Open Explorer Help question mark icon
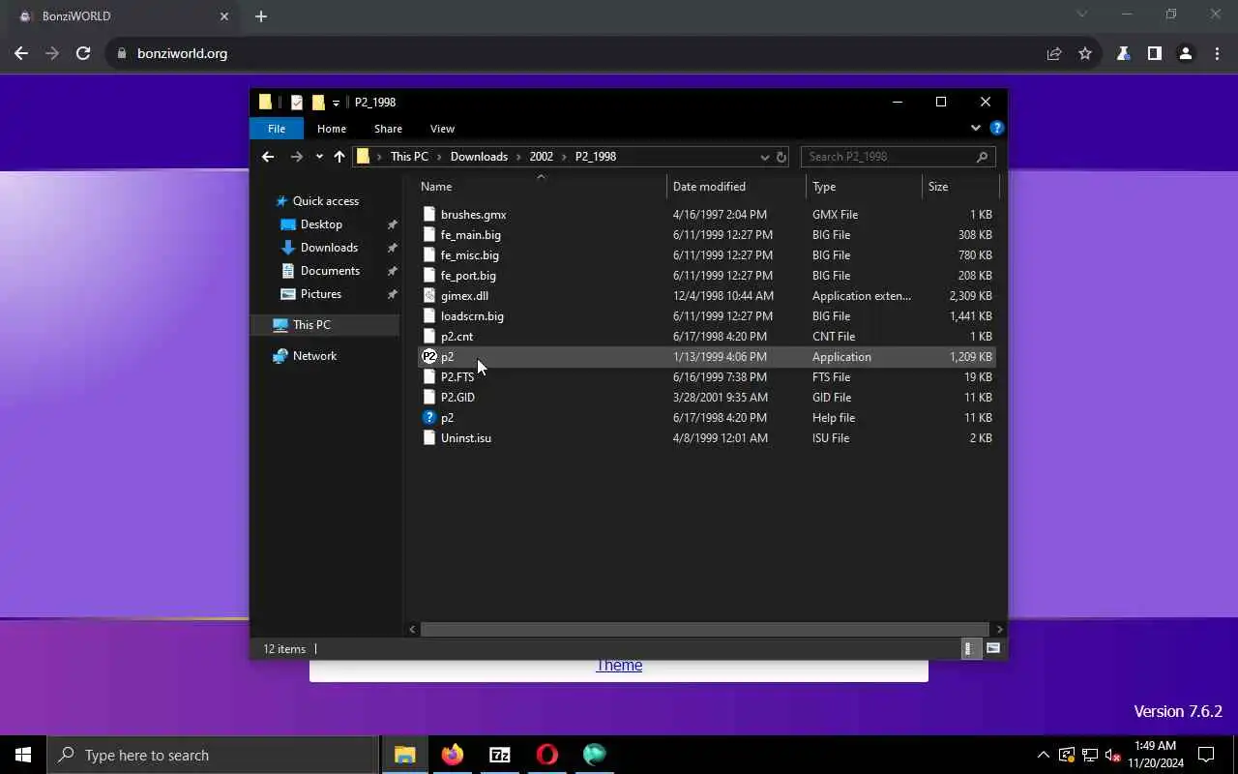This screenshot has height=774, width=1238. [997, 128]
